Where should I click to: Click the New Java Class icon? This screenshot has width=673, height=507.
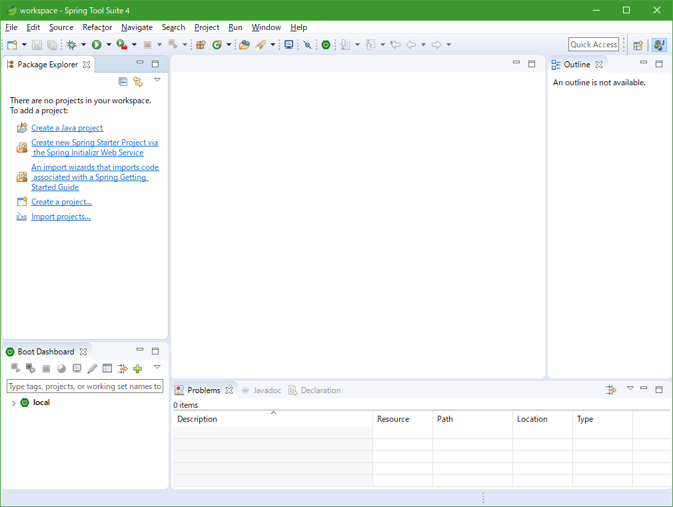(x=217, y=45)
